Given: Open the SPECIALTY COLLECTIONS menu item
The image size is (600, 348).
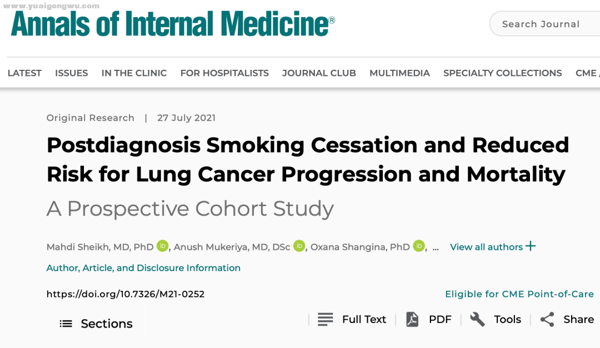Looking at the screenshot, I should [502, 73].
